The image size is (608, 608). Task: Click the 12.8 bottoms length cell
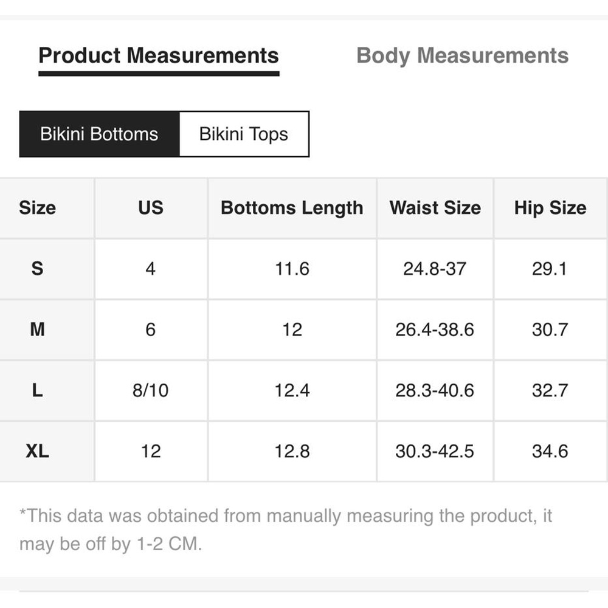(x=292, y=451)
